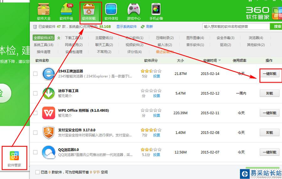Click the 2345王牌浏览器 app icon
The height and width of the screenshot is (179, 282).
click(49, 74)
